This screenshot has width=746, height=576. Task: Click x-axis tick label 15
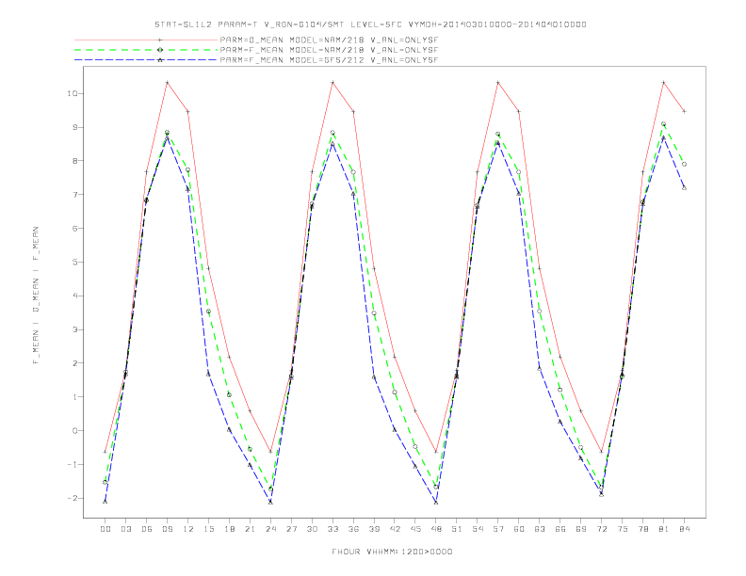coord(208,529)
